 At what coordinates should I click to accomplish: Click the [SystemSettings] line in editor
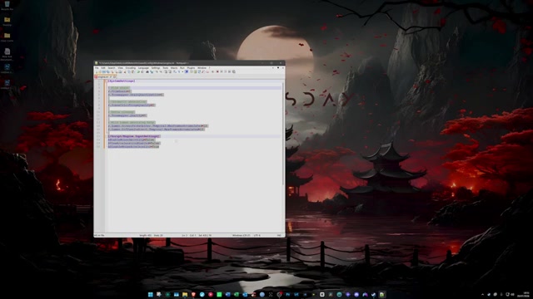(122, 81)
